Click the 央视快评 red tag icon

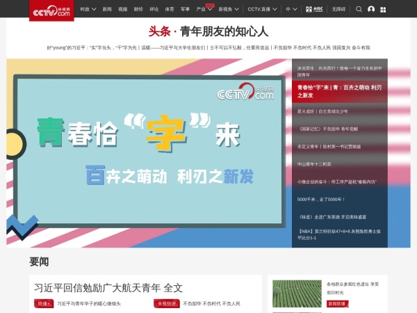(x=167, y=304)
